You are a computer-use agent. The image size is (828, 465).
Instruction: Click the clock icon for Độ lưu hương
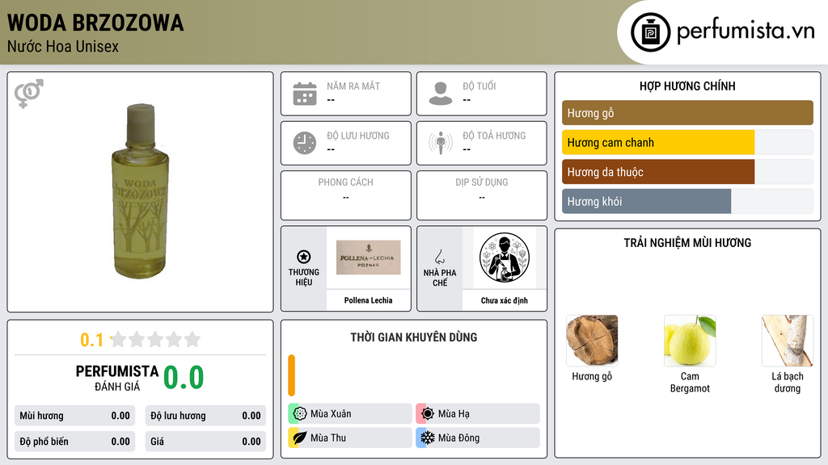pos(305,143)
